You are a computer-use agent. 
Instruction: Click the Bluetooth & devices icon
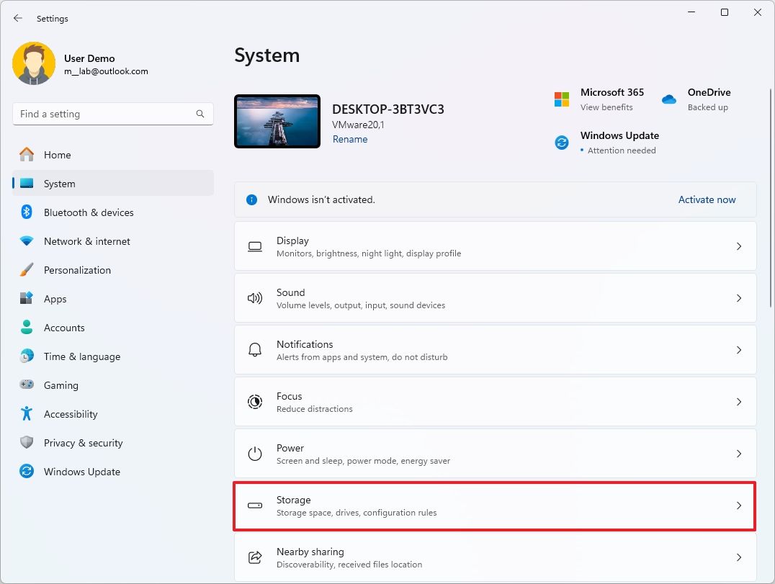point(27,212)
